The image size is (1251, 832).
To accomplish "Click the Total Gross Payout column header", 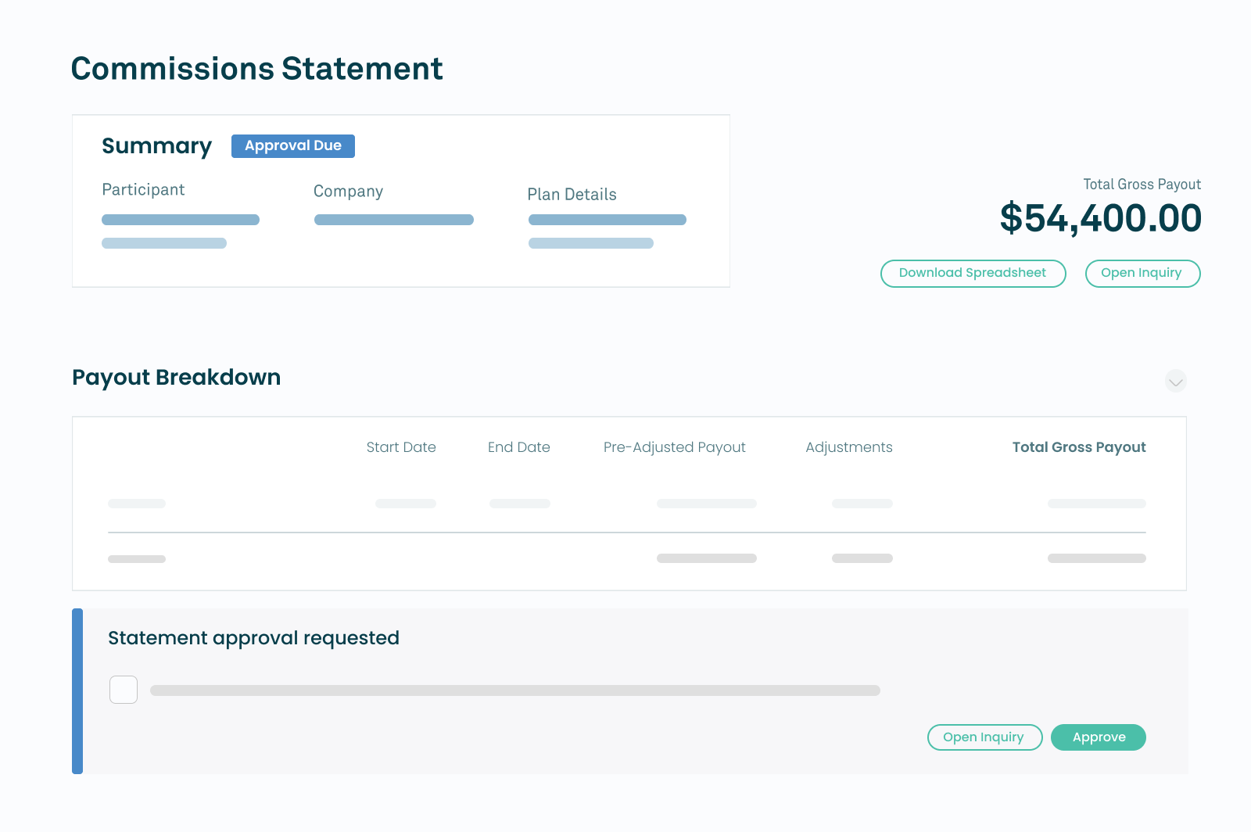I will 1078,447.
